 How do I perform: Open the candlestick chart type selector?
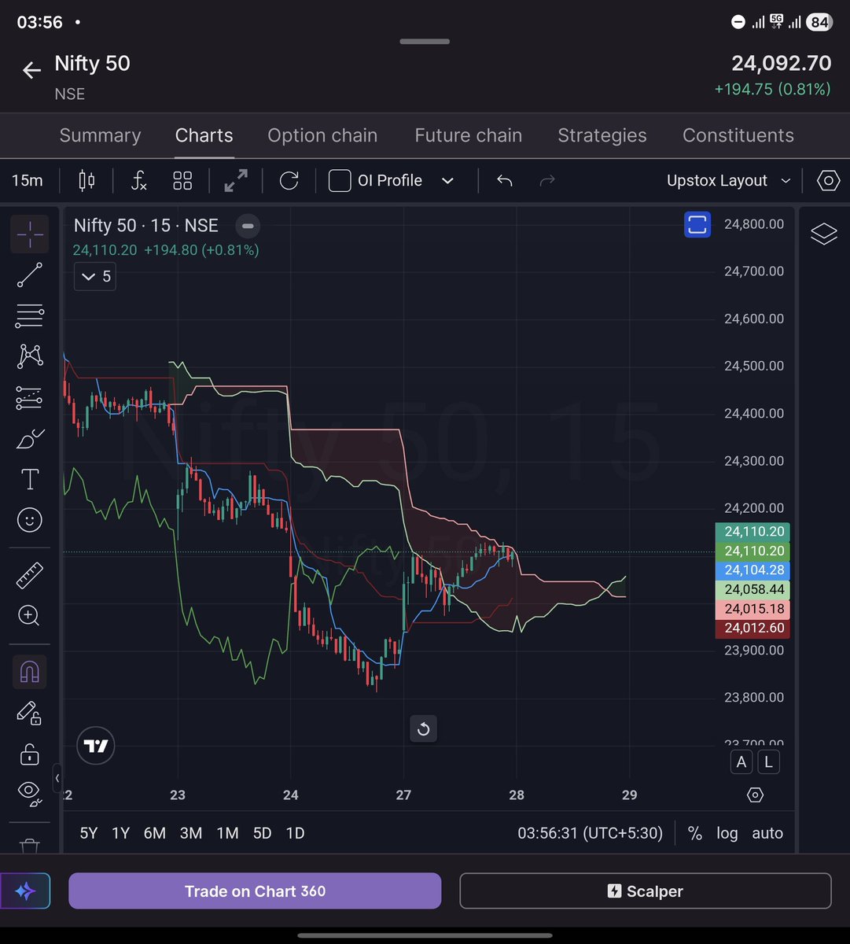tap(86, 181)
